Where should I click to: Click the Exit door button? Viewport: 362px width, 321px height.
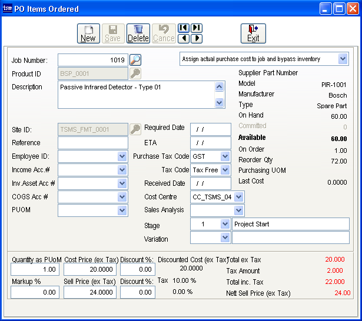253,34
